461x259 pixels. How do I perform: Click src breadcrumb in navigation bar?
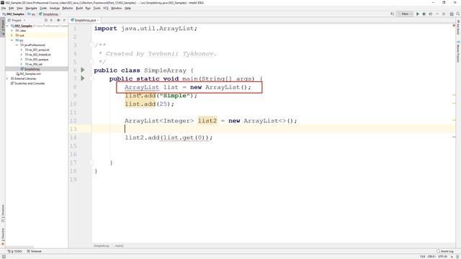(x=32, y=14)
